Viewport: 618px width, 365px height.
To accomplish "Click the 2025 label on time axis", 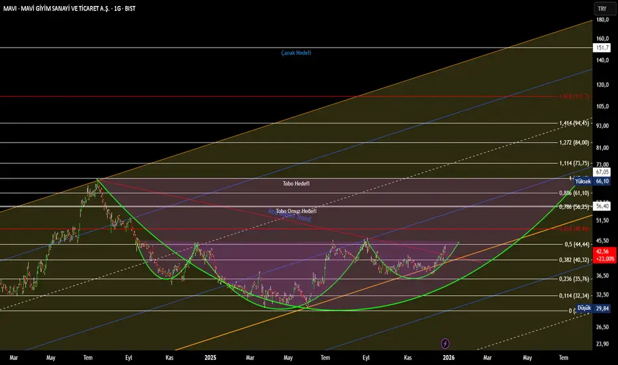I will pos(210,358).
